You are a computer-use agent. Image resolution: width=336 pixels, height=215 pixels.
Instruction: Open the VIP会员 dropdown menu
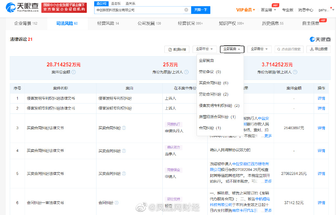(x=246, y=10)
